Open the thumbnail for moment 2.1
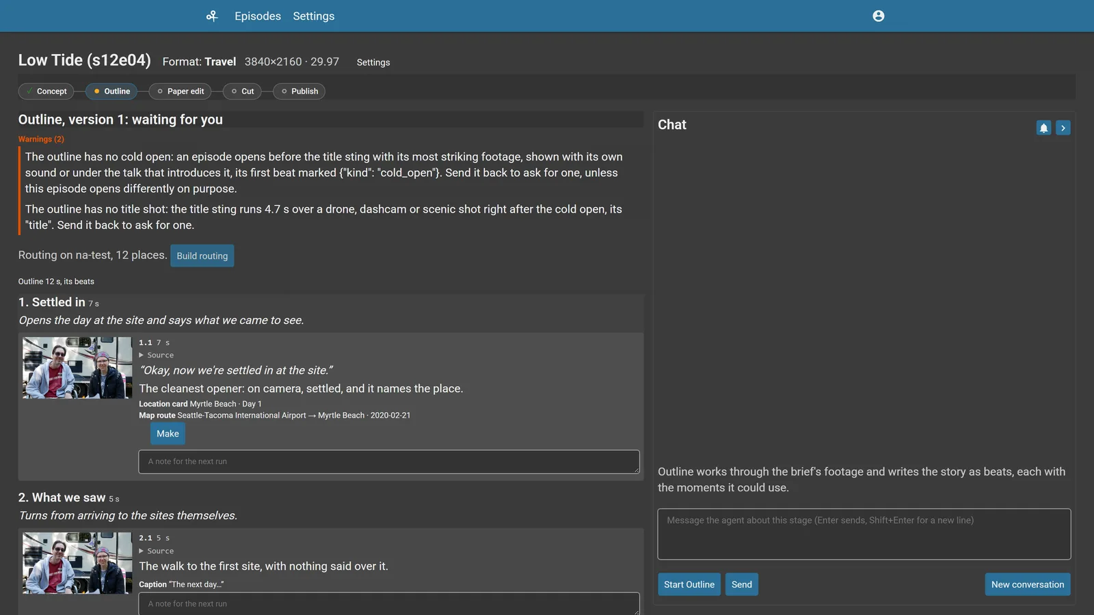This screenshot has height=615, width=1094. tap(77, 563)
